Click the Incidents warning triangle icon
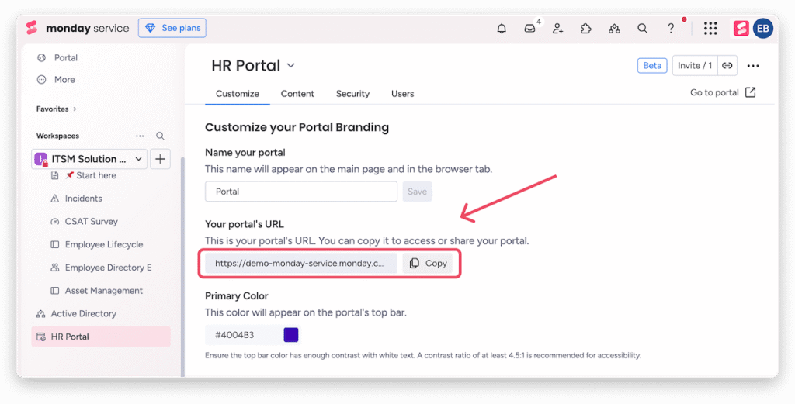Image resolution: width=795 pixels, height=404 pixels. tap(55, 199)
